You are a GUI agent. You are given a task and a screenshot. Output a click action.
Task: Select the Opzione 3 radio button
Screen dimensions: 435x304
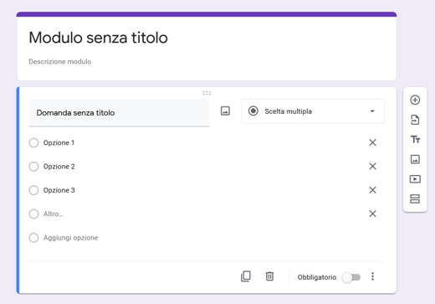pyautogui.click(x=33, y=190)
